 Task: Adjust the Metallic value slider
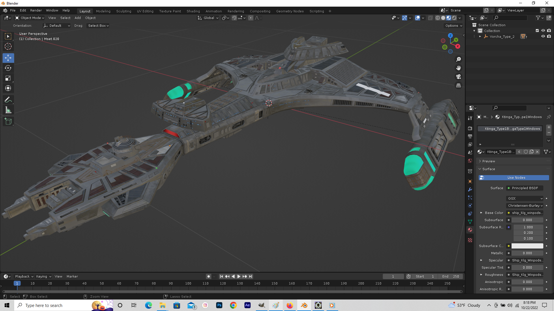tap(527, 253)
